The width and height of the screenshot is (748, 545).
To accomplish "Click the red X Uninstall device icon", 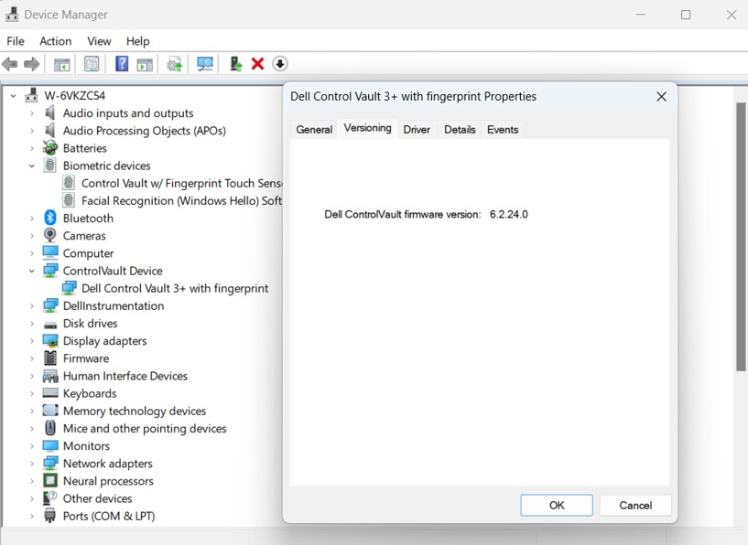I will (256, 63).
